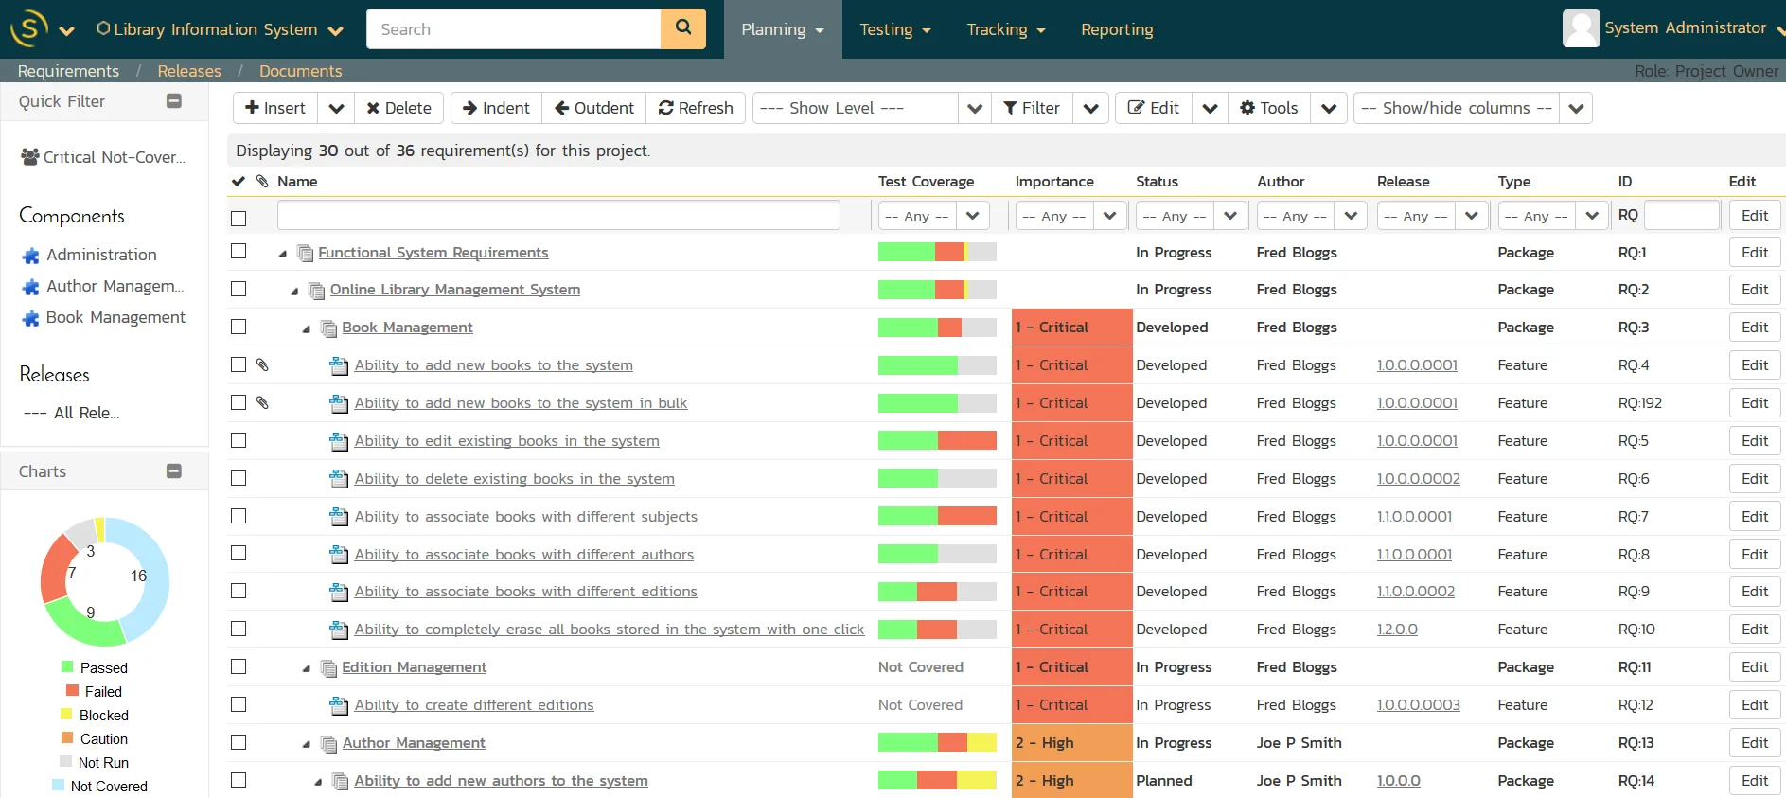
Task: Click the Author Management component puzzle icon
Action: click(31, 287)
